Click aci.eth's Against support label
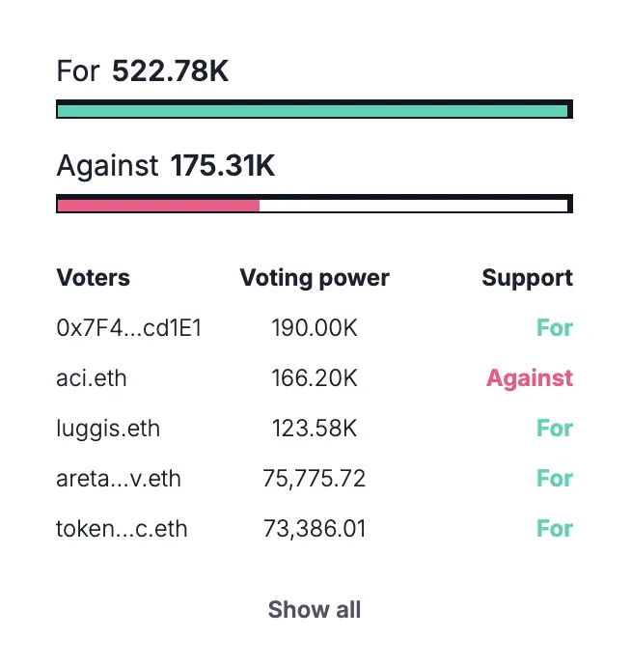The width and height of the screenshot is (631, 666). click(530, 378)
